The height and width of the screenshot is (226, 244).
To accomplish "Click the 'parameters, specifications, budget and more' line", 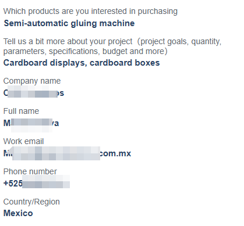I will click(x=85, y=51).
